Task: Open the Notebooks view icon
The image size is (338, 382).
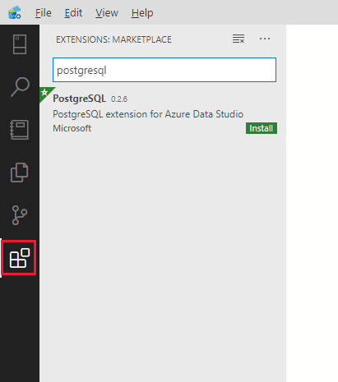Action: click(x=19, y=130)
